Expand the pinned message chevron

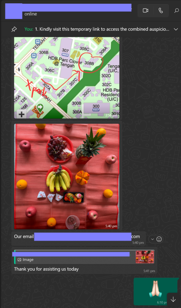(176, 30)
